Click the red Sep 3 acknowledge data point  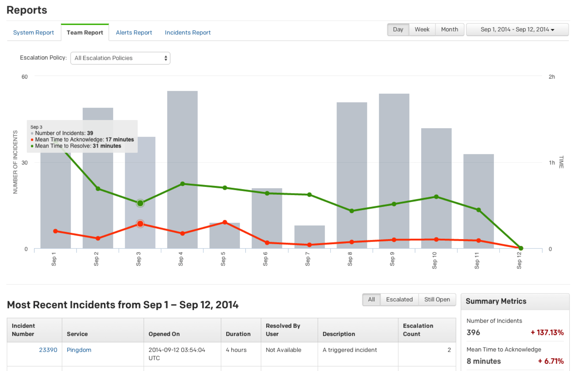click(x=140, y=224)
